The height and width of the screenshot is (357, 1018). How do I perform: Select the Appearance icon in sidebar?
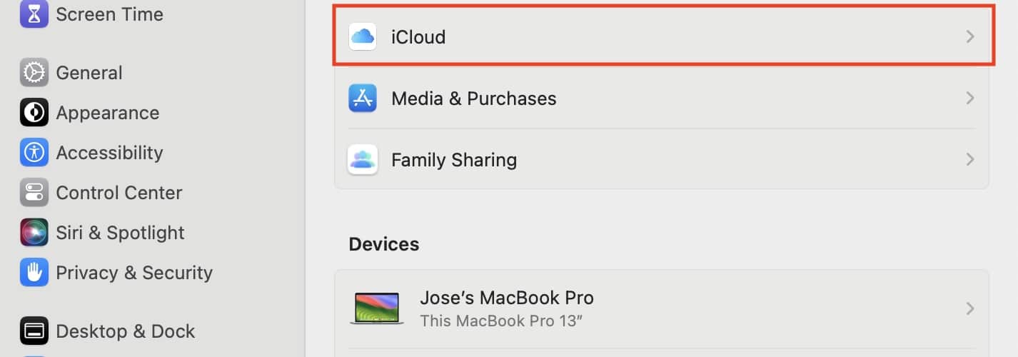coord(34,113)
